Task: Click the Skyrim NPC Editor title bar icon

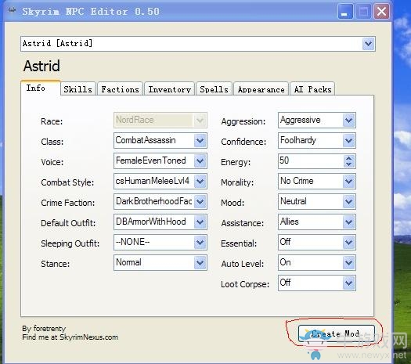Action: tap(12, 10)
